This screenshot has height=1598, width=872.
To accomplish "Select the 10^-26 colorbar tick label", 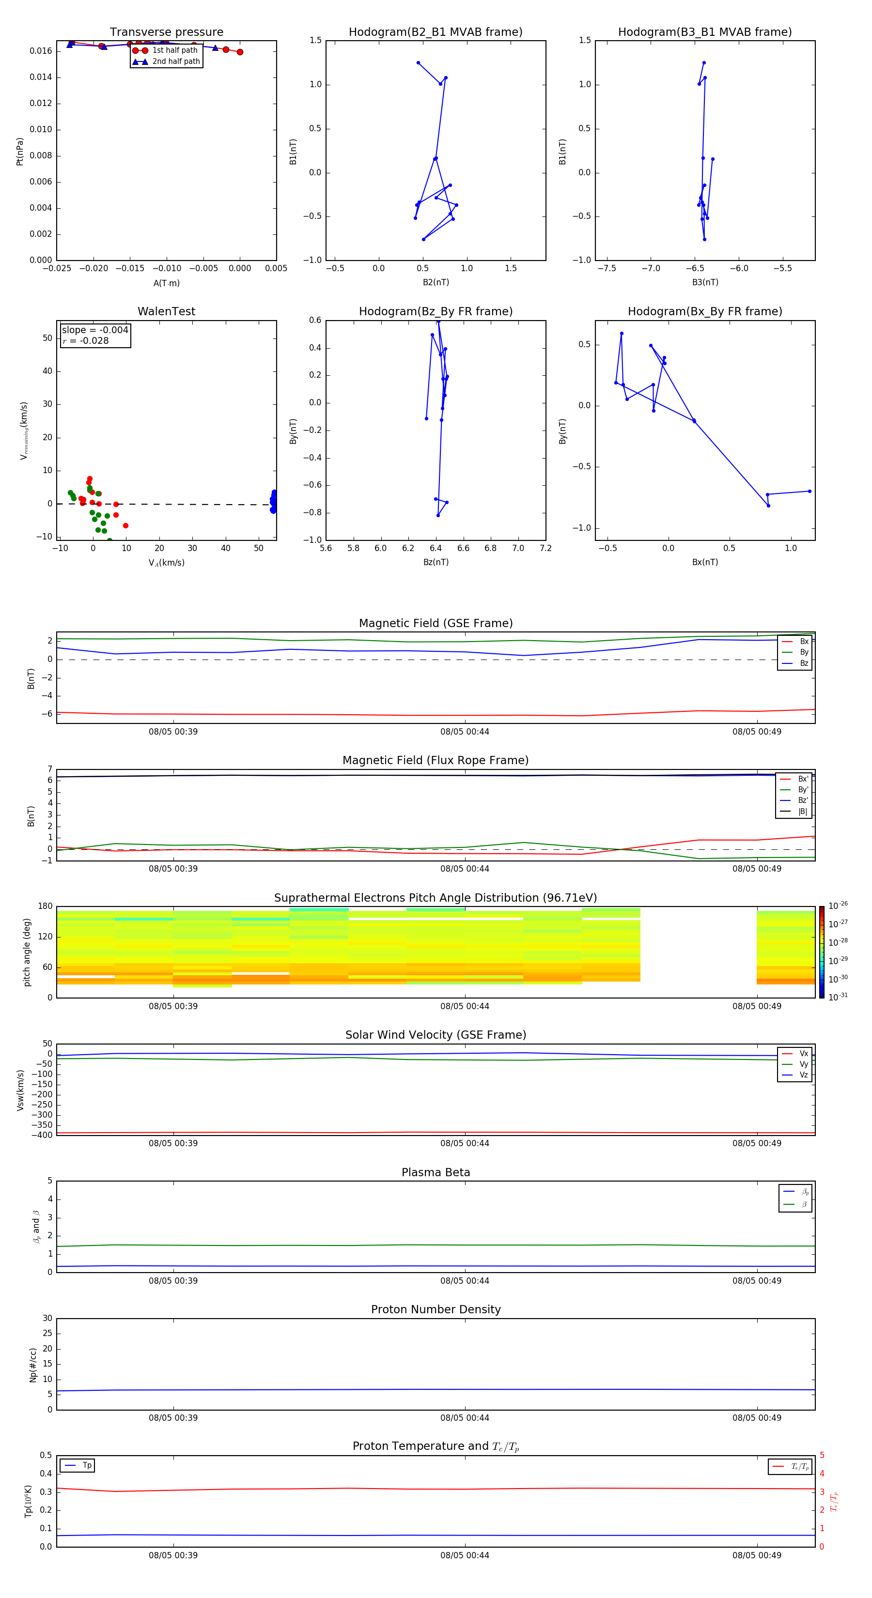I will coord(838,906).
